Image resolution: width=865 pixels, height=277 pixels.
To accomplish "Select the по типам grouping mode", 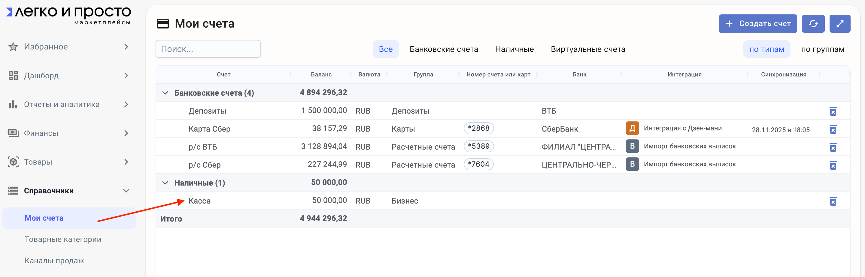I will click(x=766, y=49).
